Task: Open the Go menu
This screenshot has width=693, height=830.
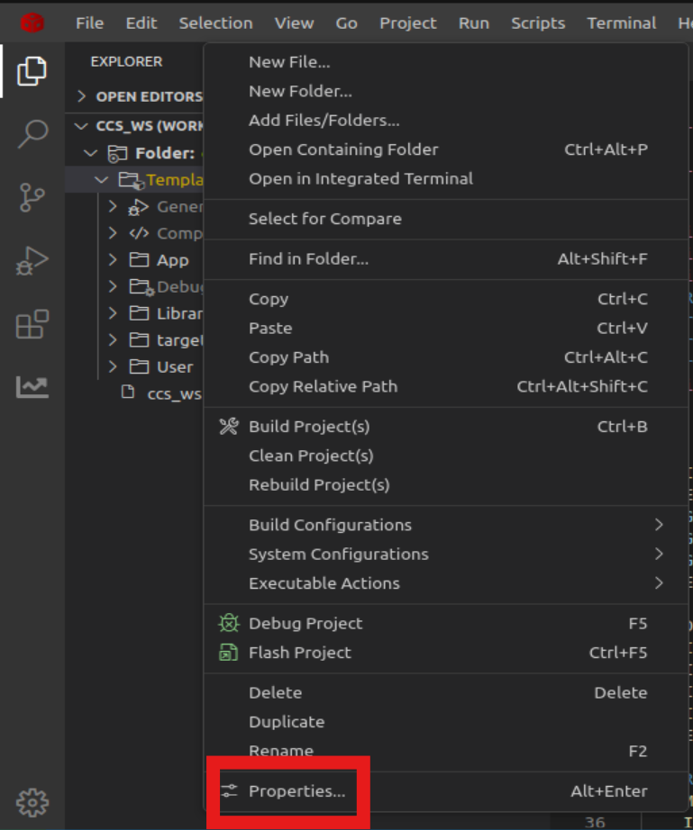Action: click(x=346, y=23)
